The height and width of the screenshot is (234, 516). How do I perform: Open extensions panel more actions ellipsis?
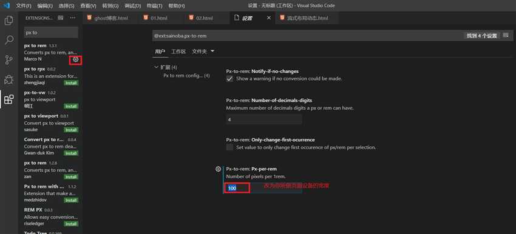pos(73,18)
